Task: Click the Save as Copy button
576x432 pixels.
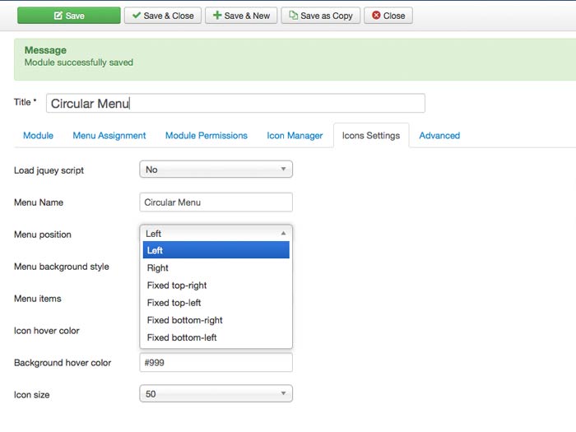Action: 320,16
